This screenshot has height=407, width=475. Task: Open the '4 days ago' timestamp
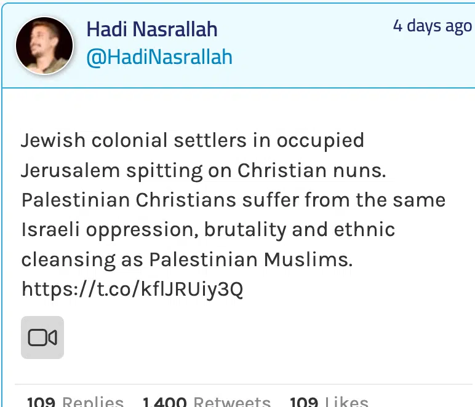tap(433, 26)
